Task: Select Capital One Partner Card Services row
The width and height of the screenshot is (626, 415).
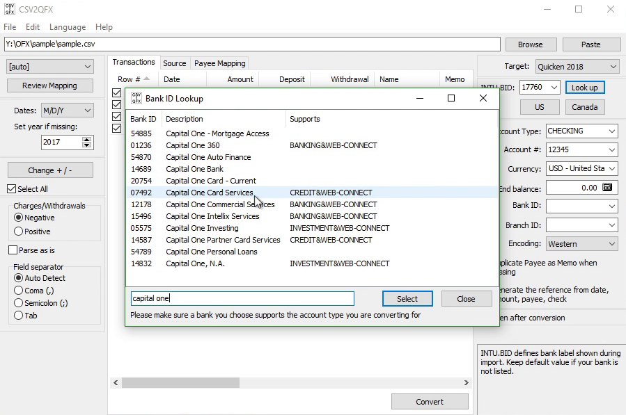Action: [x=312, y=240]
